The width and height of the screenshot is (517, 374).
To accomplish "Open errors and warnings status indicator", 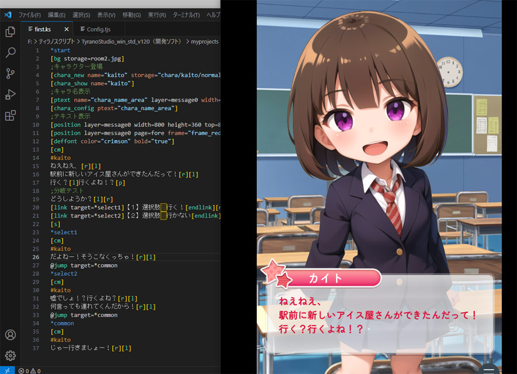I will [30, 371].
